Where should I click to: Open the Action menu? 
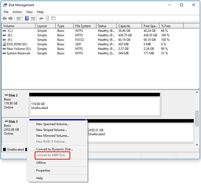(17, 12)
